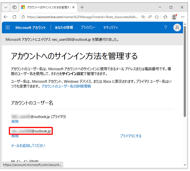Open the browser profile avatar
190x171 pixels.
pos(174,17)
